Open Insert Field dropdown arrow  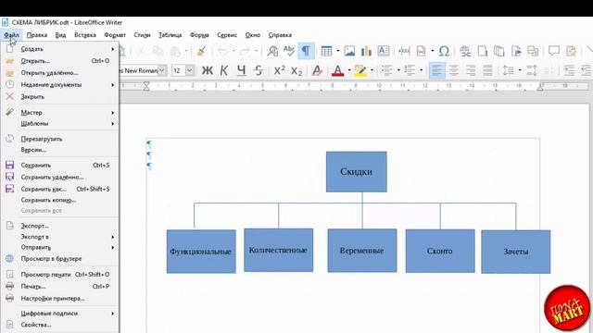coord(433,51)
